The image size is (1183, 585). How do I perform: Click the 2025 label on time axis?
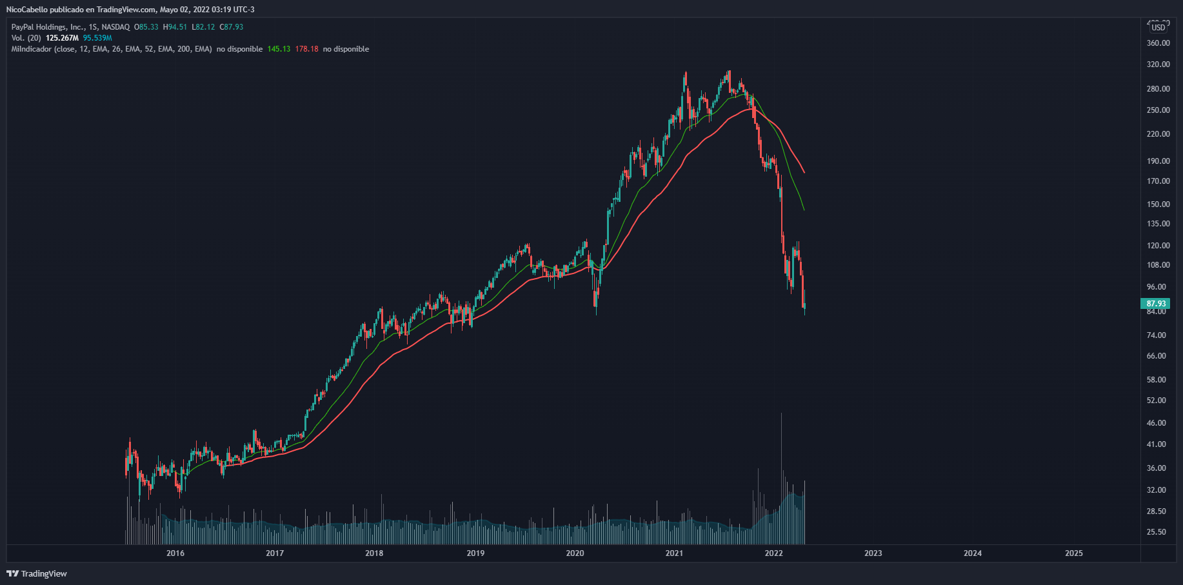click(x=1074, y=553)
